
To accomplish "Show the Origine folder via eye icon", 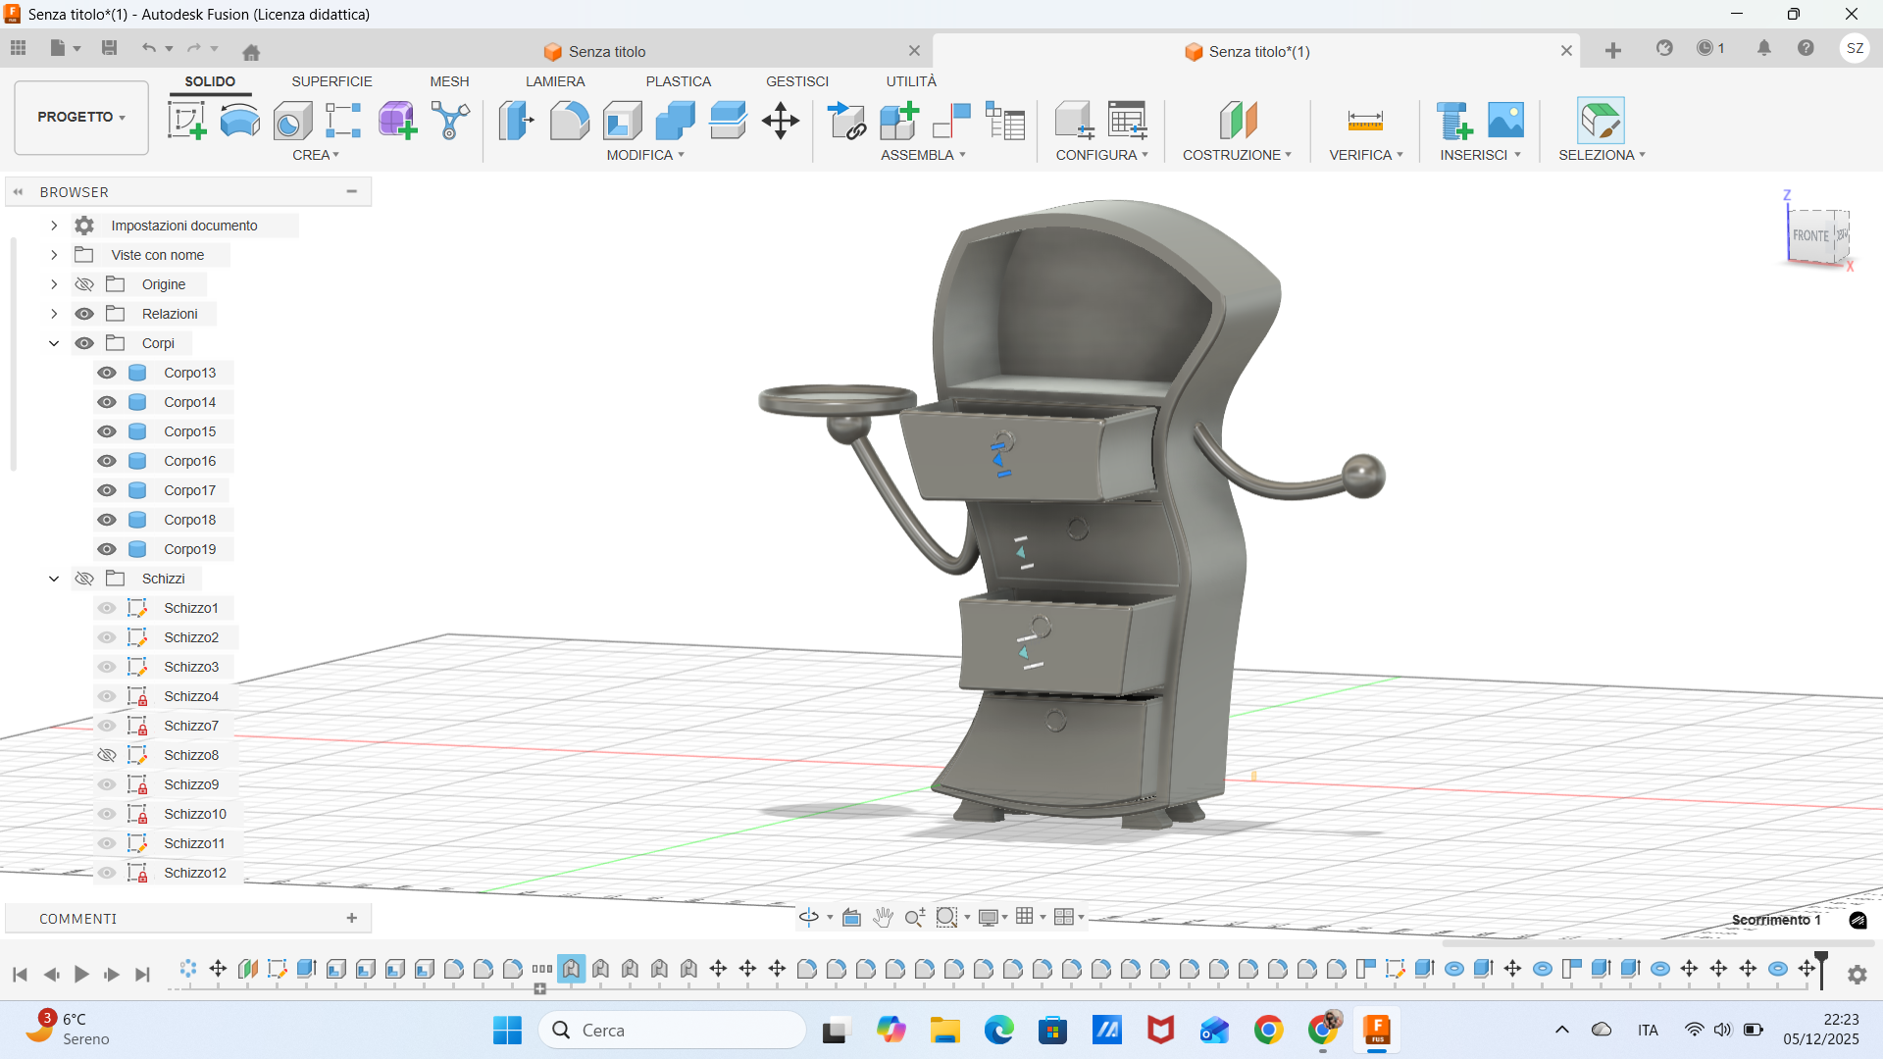I will point(84,284).
